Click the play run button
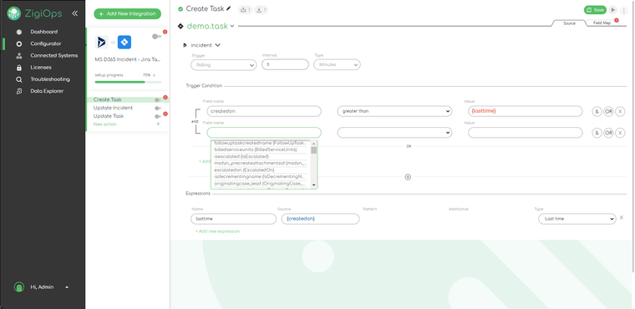The height and width of the screenshot is (309, 635). point(613,10)
